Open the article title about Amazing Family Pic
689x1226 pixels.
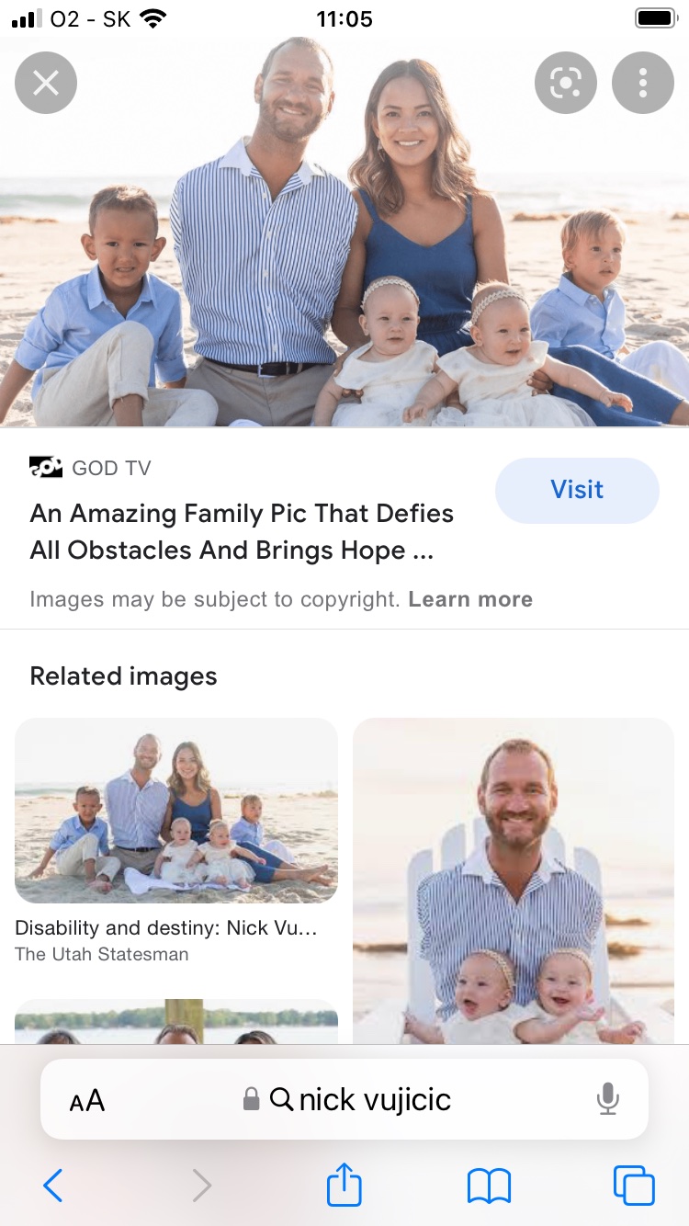pos(242,531)
